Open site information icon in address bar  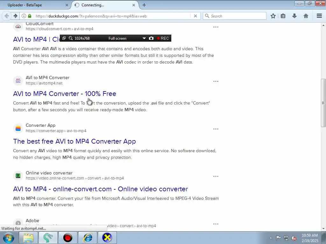click(24, 16)
